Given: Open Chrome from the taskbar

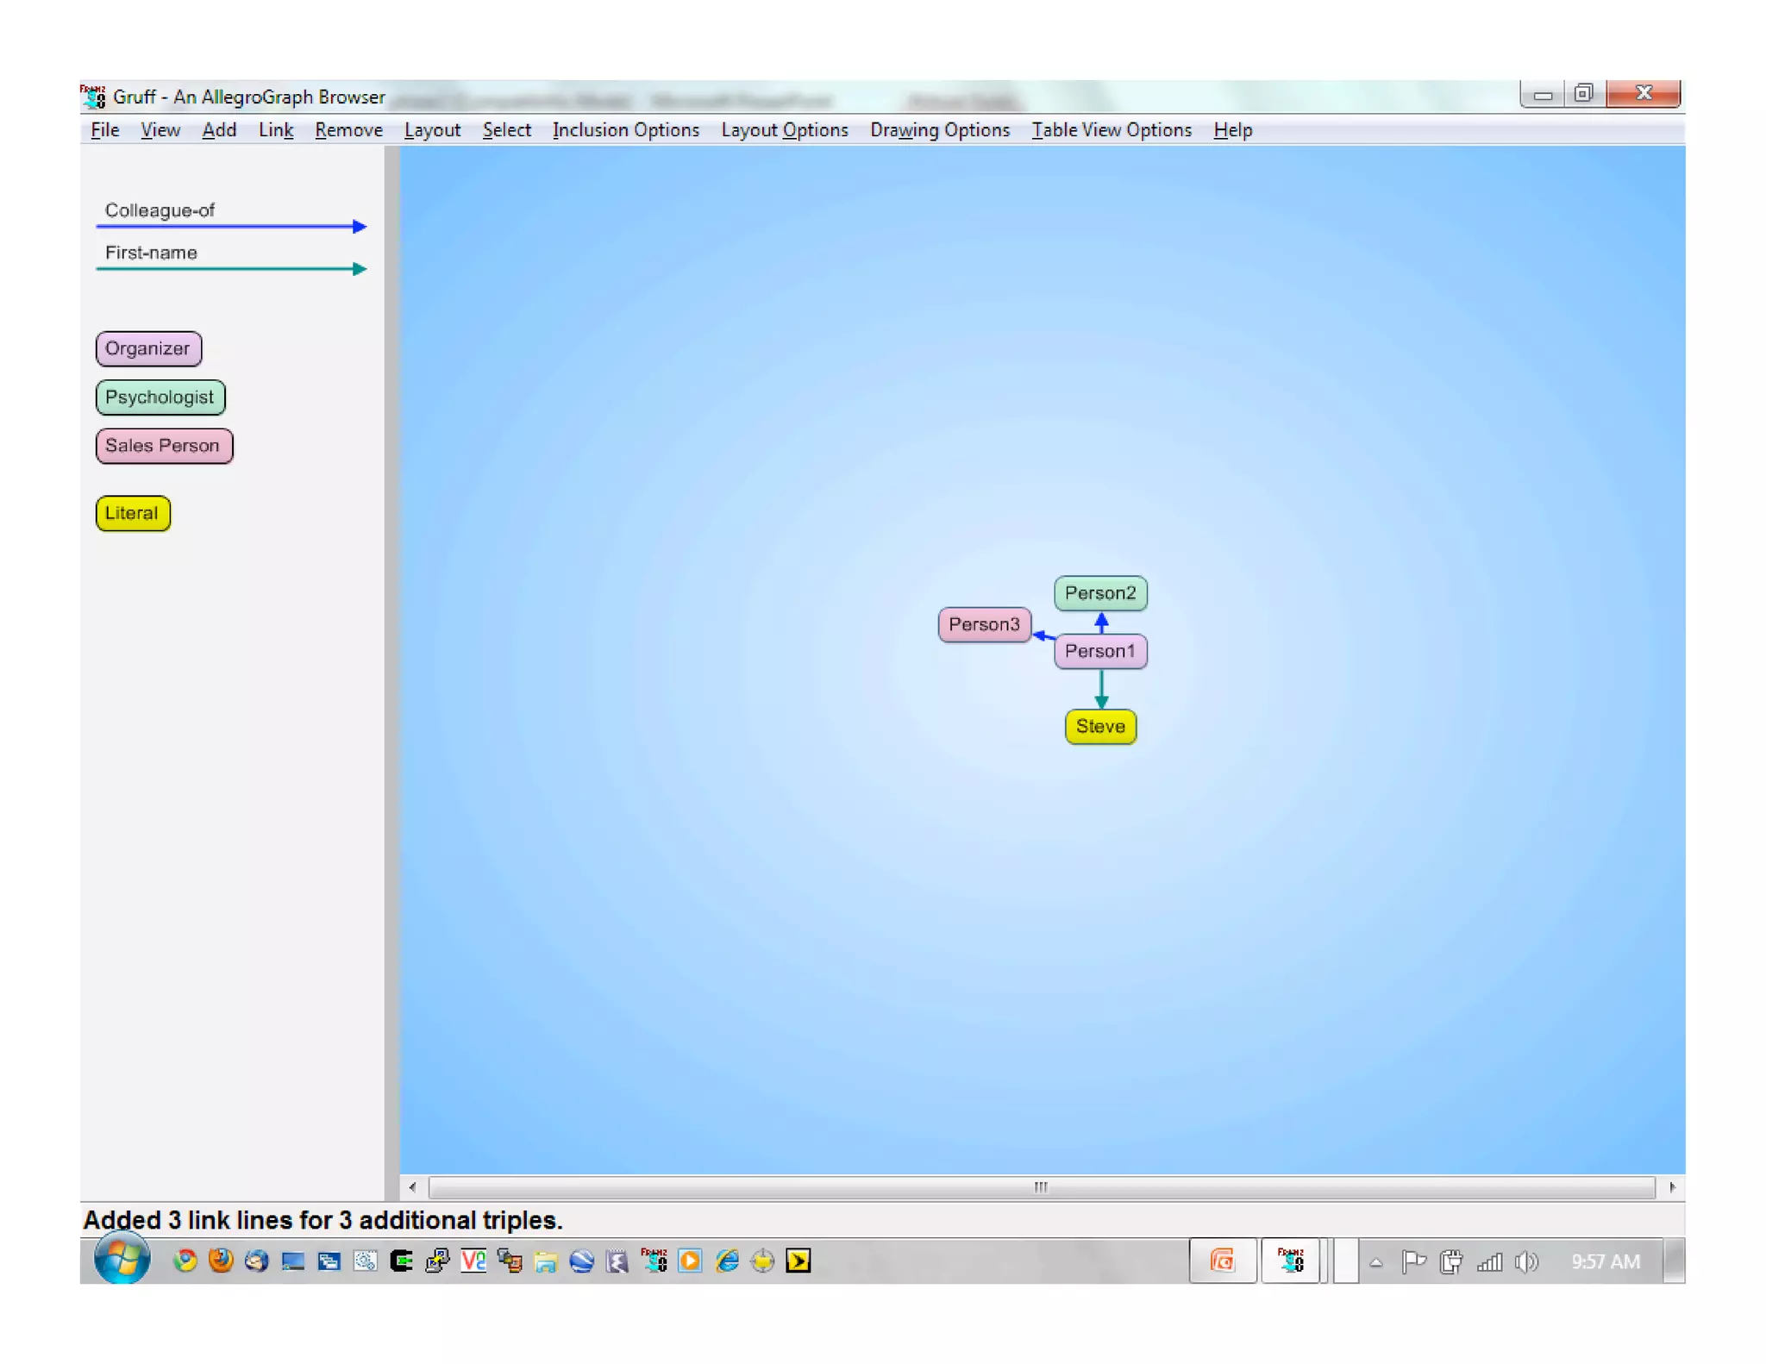Looking at the screenshot, I should point(185,1261).
